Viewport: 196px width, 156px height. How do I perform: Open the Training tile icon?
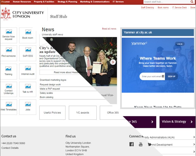click(x=9, y=68)
